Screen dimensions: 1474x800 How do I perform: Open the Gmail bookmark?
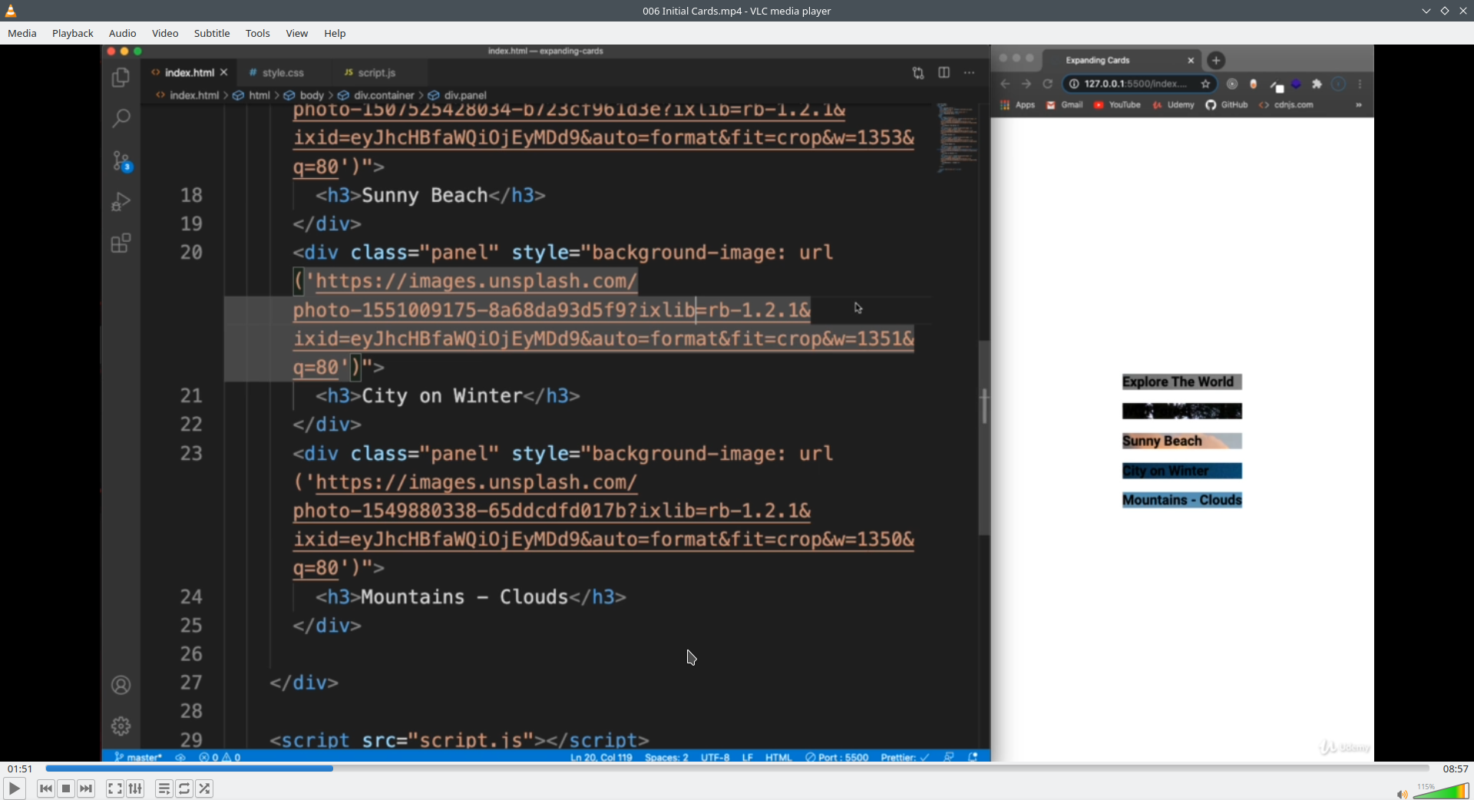[x=1065, y=105]
